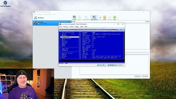
Task: Click the USB devices status icon
Action: tap(105, 65)
